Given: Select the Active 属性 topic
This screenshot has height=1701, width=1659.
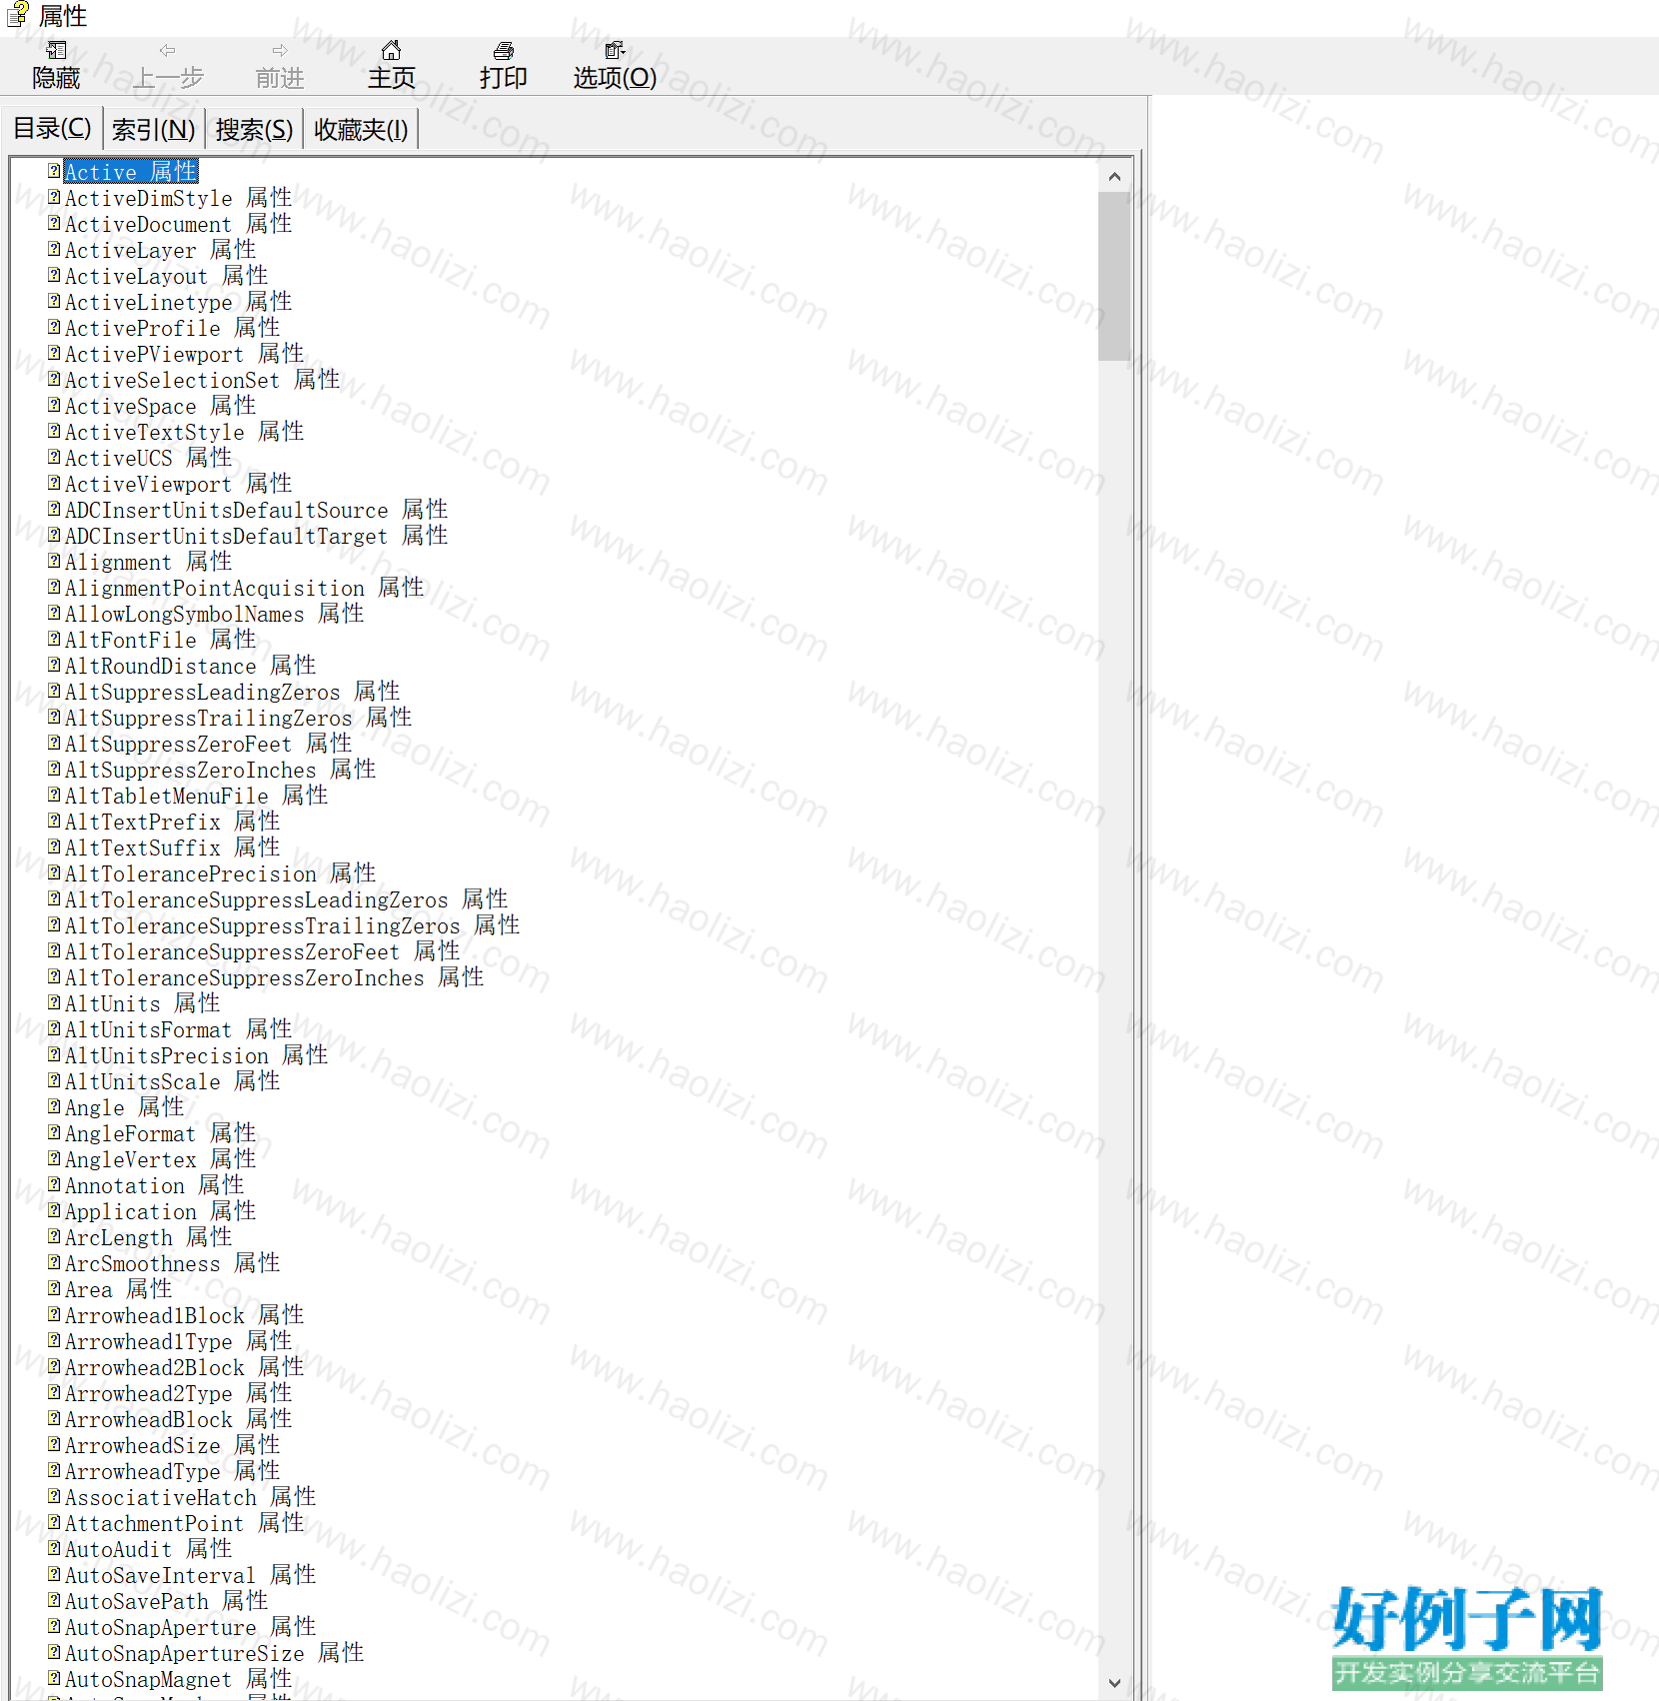Looking at the screenshot, I should (x=131, y=172).
